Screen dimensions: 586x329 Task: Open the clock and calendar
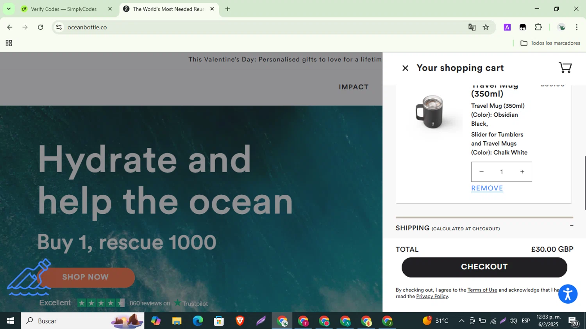[x=548, y=321]
